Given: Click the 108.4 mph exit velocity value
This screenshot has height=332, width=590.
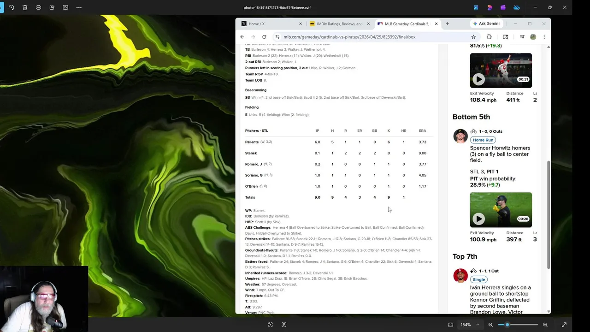Looking at the screenshot, I should coord(483,100).
